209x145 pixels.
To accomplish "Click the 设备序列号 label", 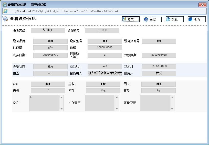I will (132, 41).
